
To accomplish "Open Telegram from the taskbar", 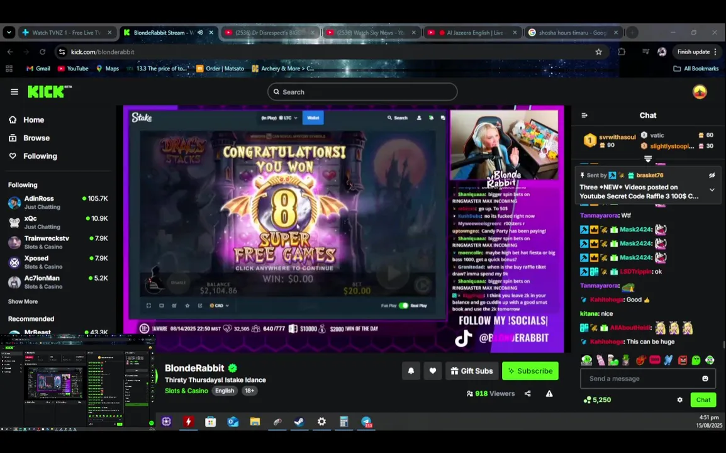I will click(367, 422).
